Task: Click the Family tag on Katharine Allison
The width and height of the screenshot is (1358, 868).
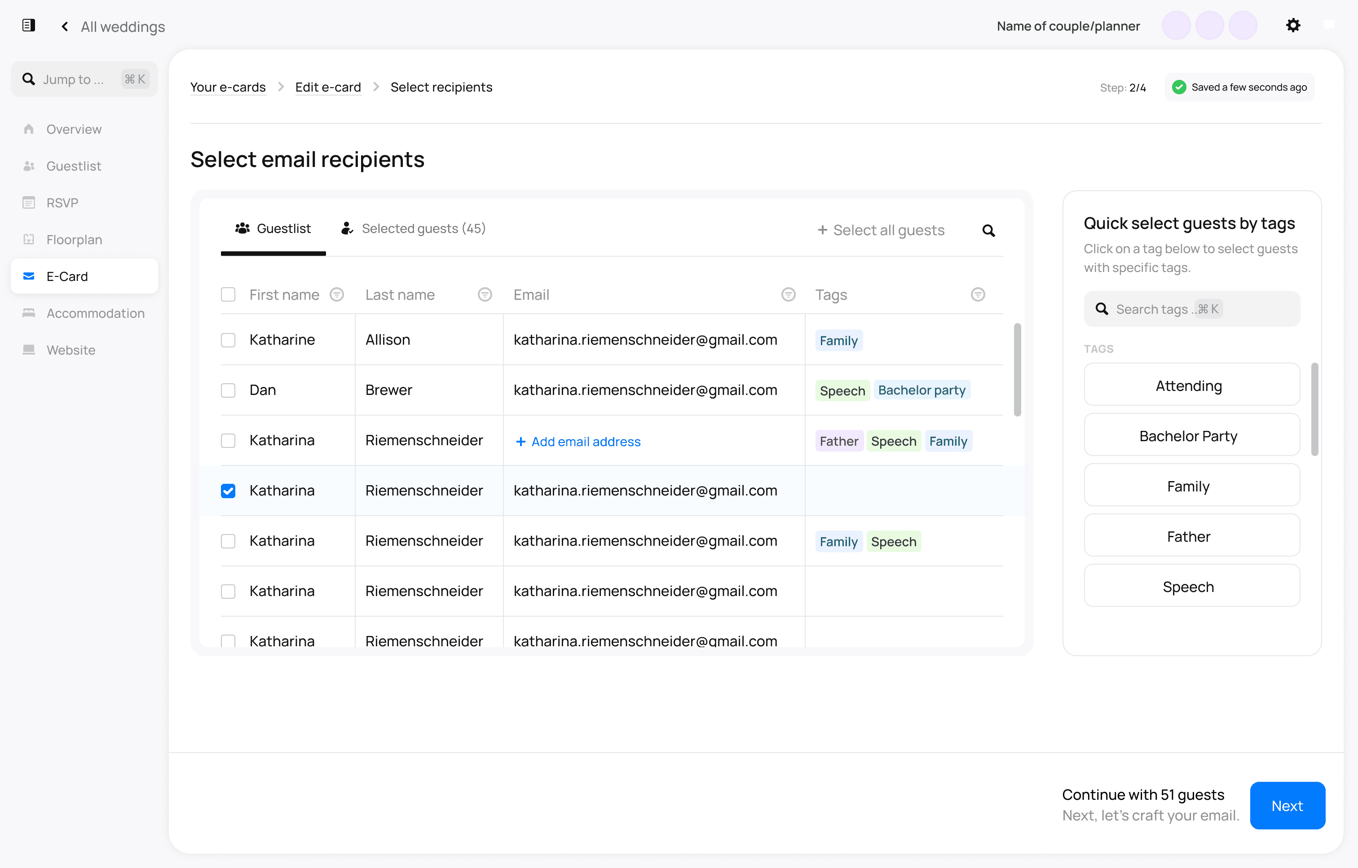Action: (838, 341)
